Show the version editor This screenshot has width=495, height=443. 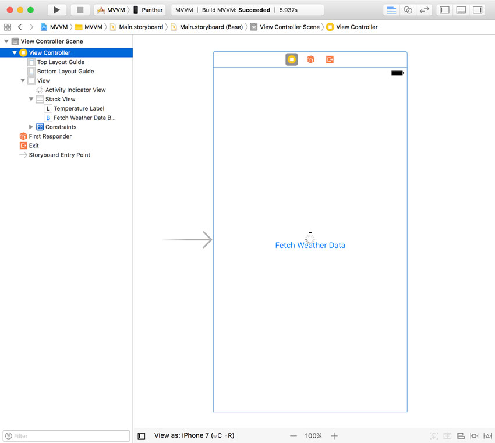[x=425, y=10]
